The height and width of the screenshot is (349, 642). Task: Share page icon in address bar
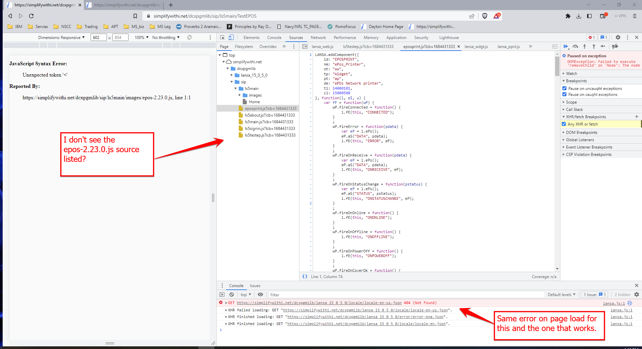472,16
